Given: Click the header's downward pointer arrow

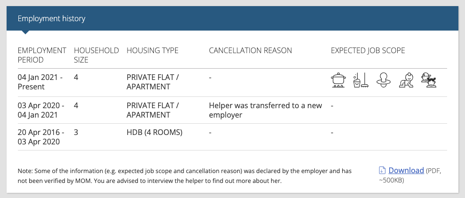Looking at the screenshot, I should (x=25, y=32).
